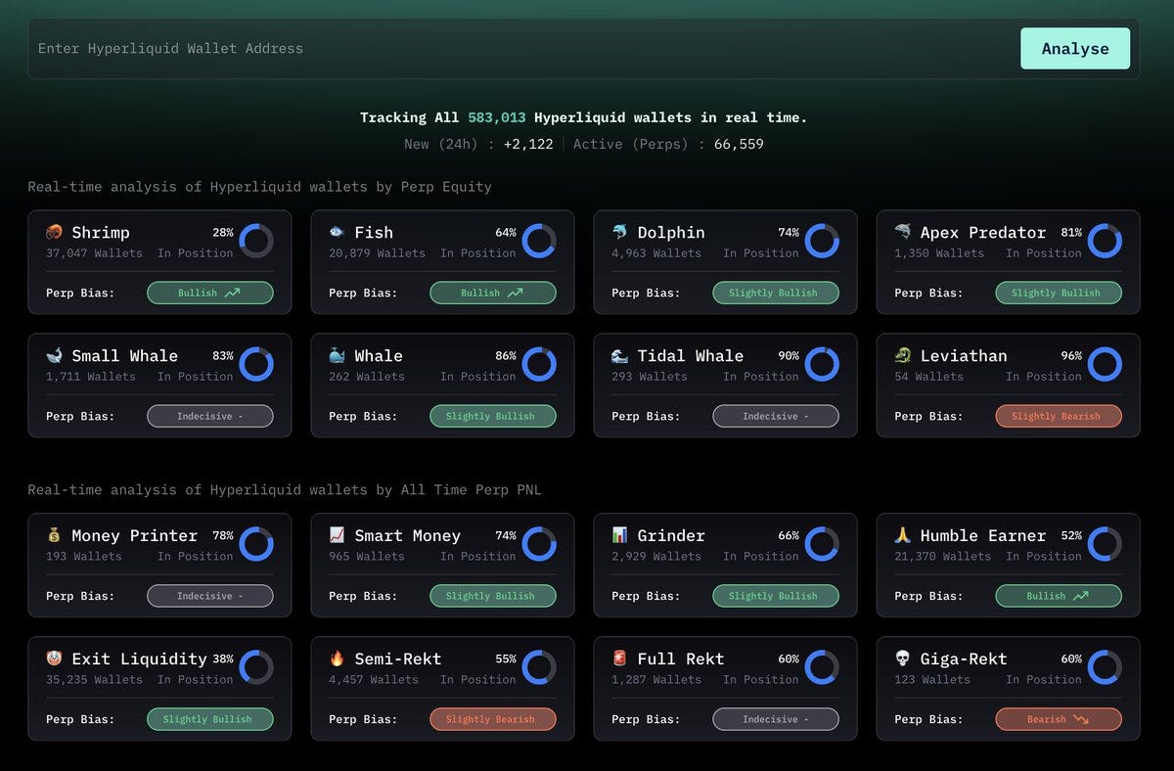The image size is (1174, 771).
Task: Click the Giga-Rekt Bearish badge
Action: [x=1059, y=719]
